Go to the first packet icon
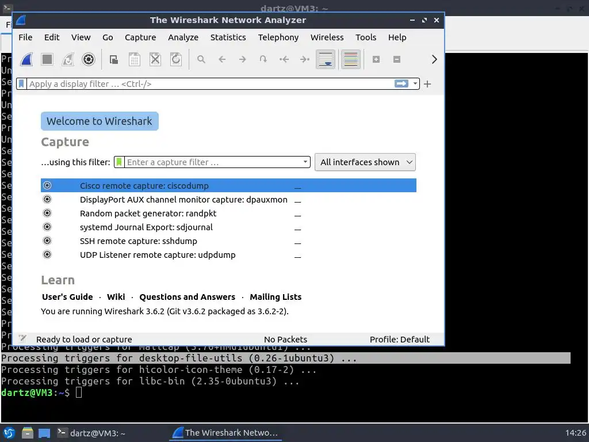589x442 pixels. 284,59
